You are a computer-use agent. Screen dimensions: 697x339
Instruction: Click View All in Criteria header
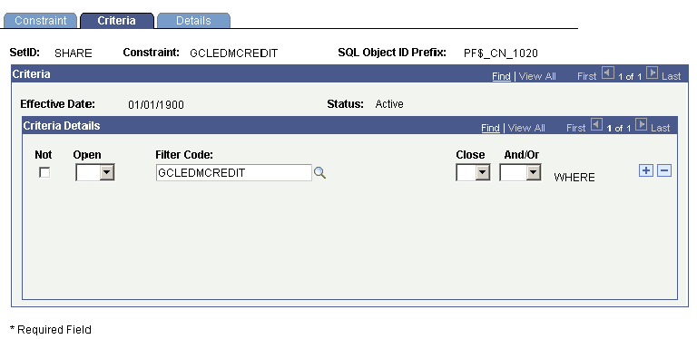pos(537,76)
